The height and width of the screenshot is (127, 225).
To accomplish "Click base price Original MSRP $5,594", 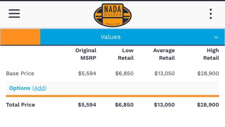I will point(87,73).
